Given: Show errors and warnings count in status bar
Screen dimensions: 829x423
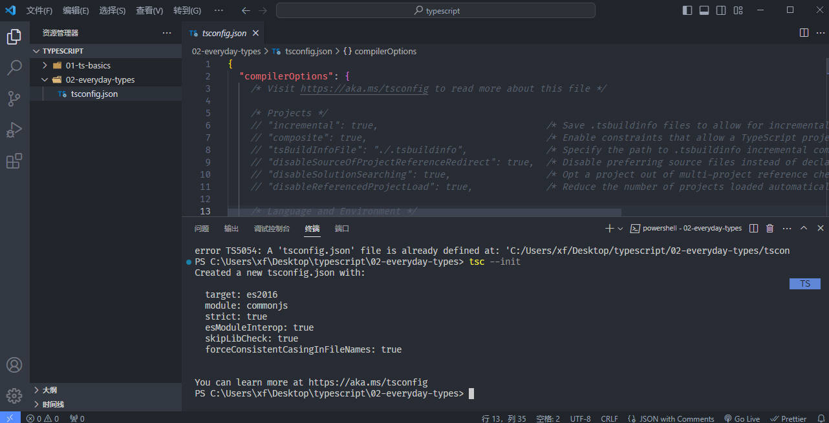Looking at the screenshot, I should (43, 418).
